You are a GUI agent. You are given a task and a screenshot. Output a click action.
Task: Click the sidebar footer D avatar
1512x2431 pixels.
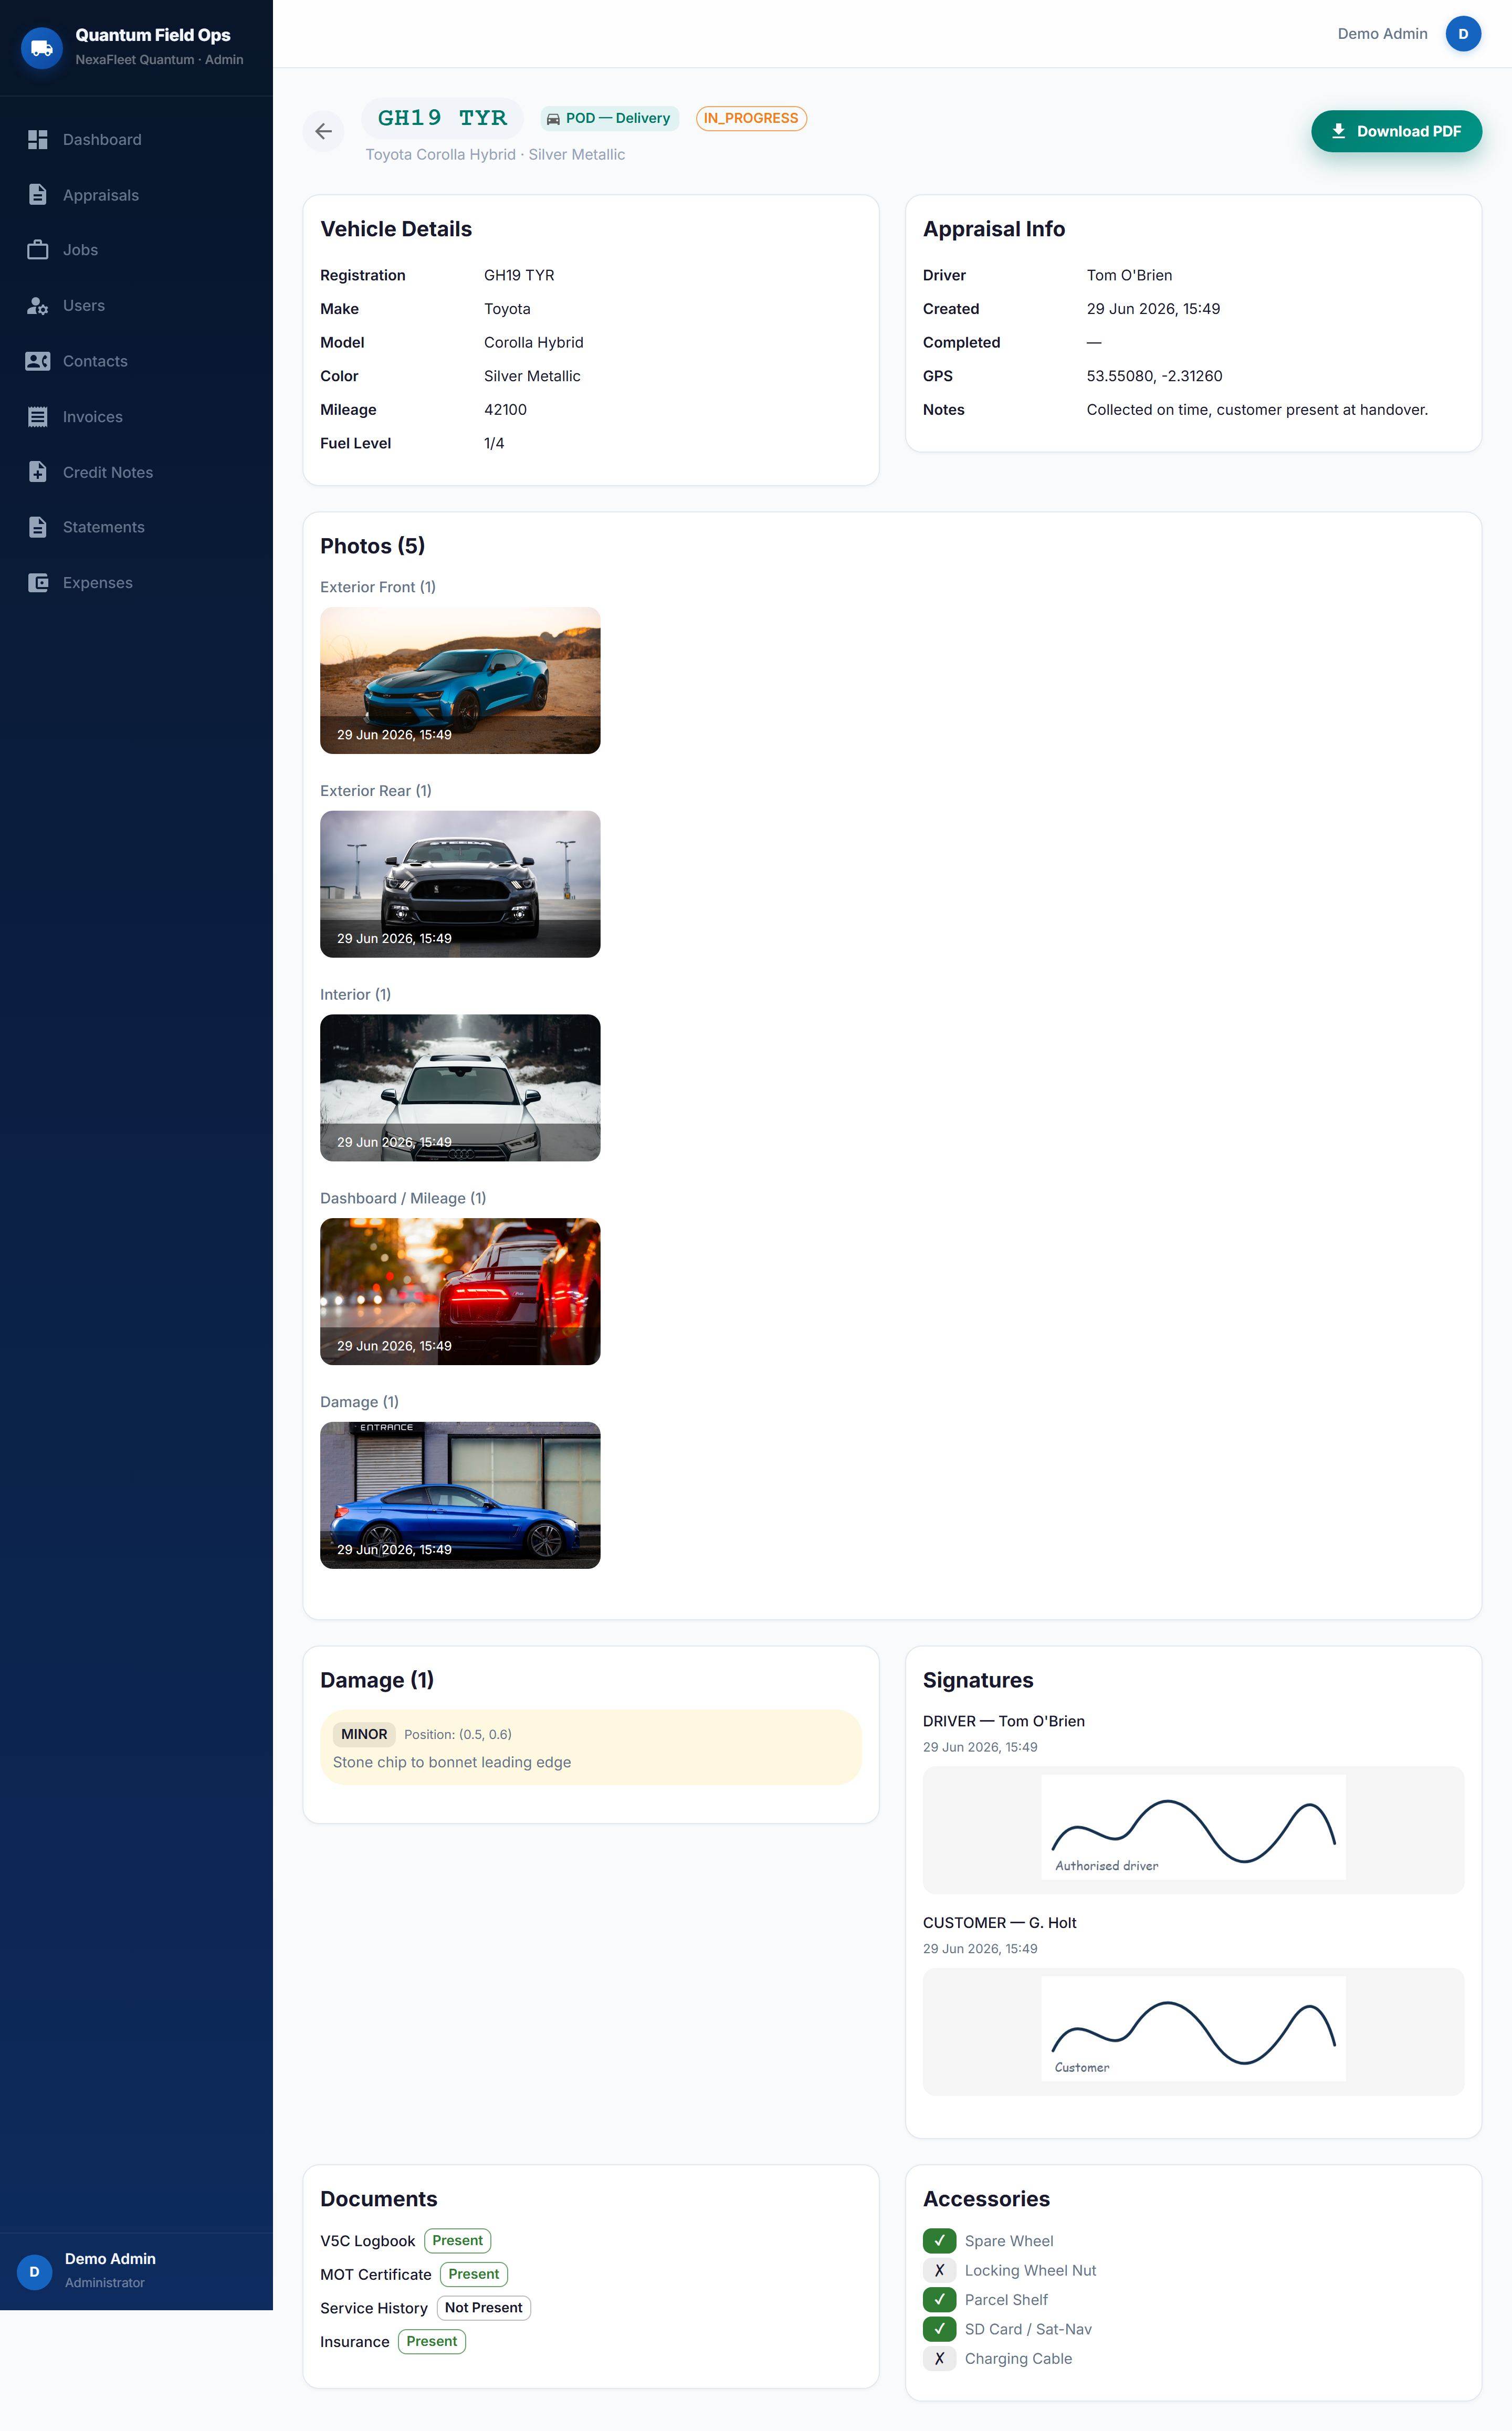coord(35,2272)
